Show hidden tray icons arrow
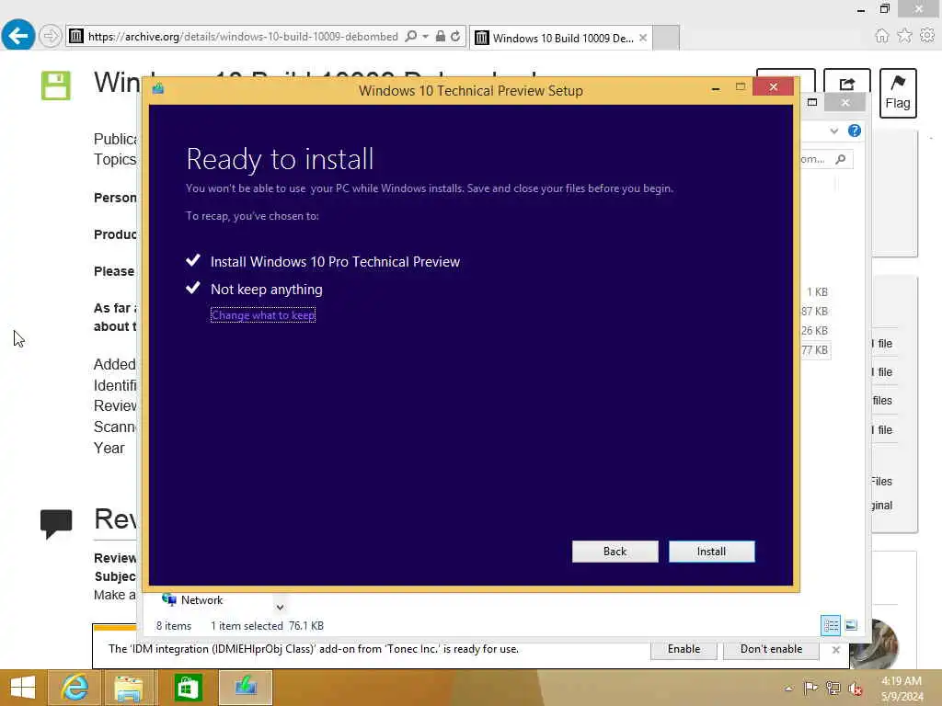 788,689
